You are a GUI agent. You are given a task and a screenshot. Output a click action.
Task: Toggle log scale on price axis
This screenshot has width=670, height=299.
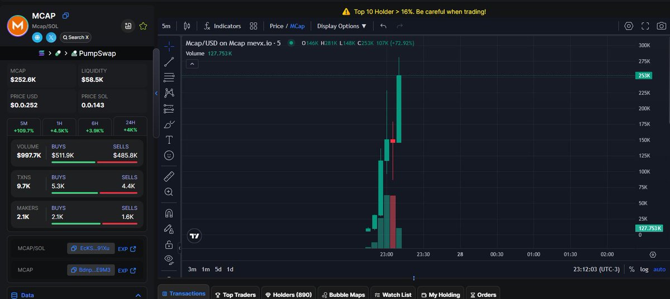click(644, 269)
